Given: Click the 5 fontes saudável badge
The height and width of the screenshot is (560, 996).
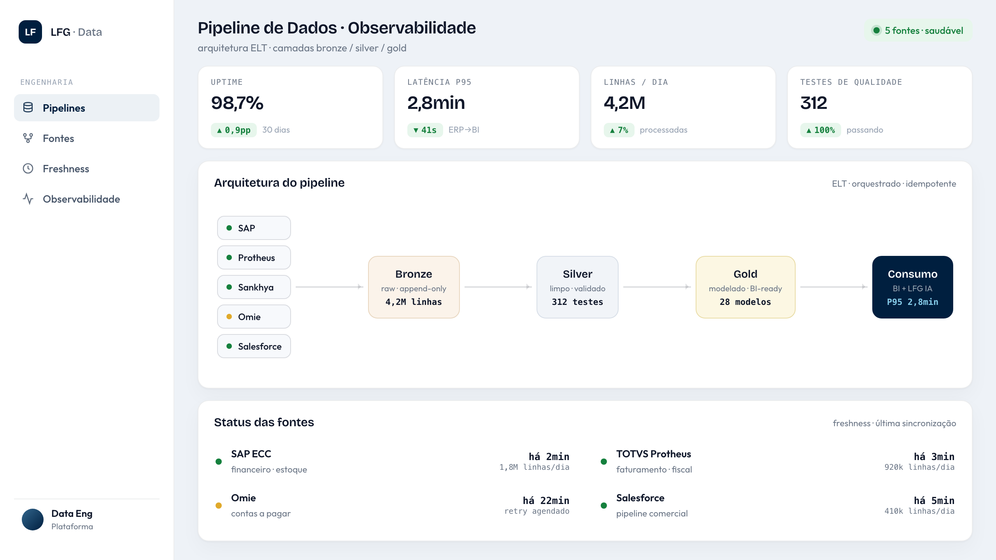Looking at the screenshot, I should tap(918, 30).
